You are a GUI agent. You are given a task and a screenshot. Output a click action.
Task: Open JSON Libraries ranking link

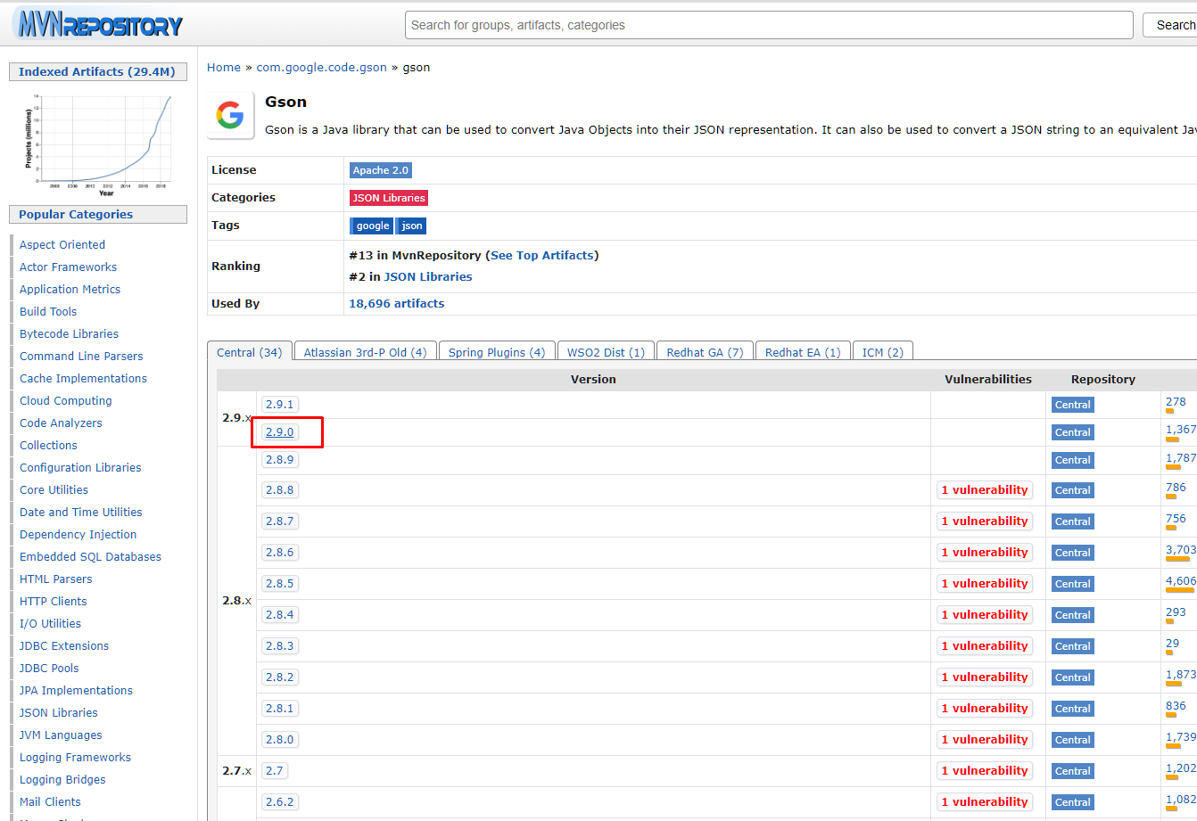point(428,276)
